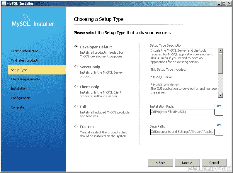
Task: Select the Server only setup type
Action: 76,67
